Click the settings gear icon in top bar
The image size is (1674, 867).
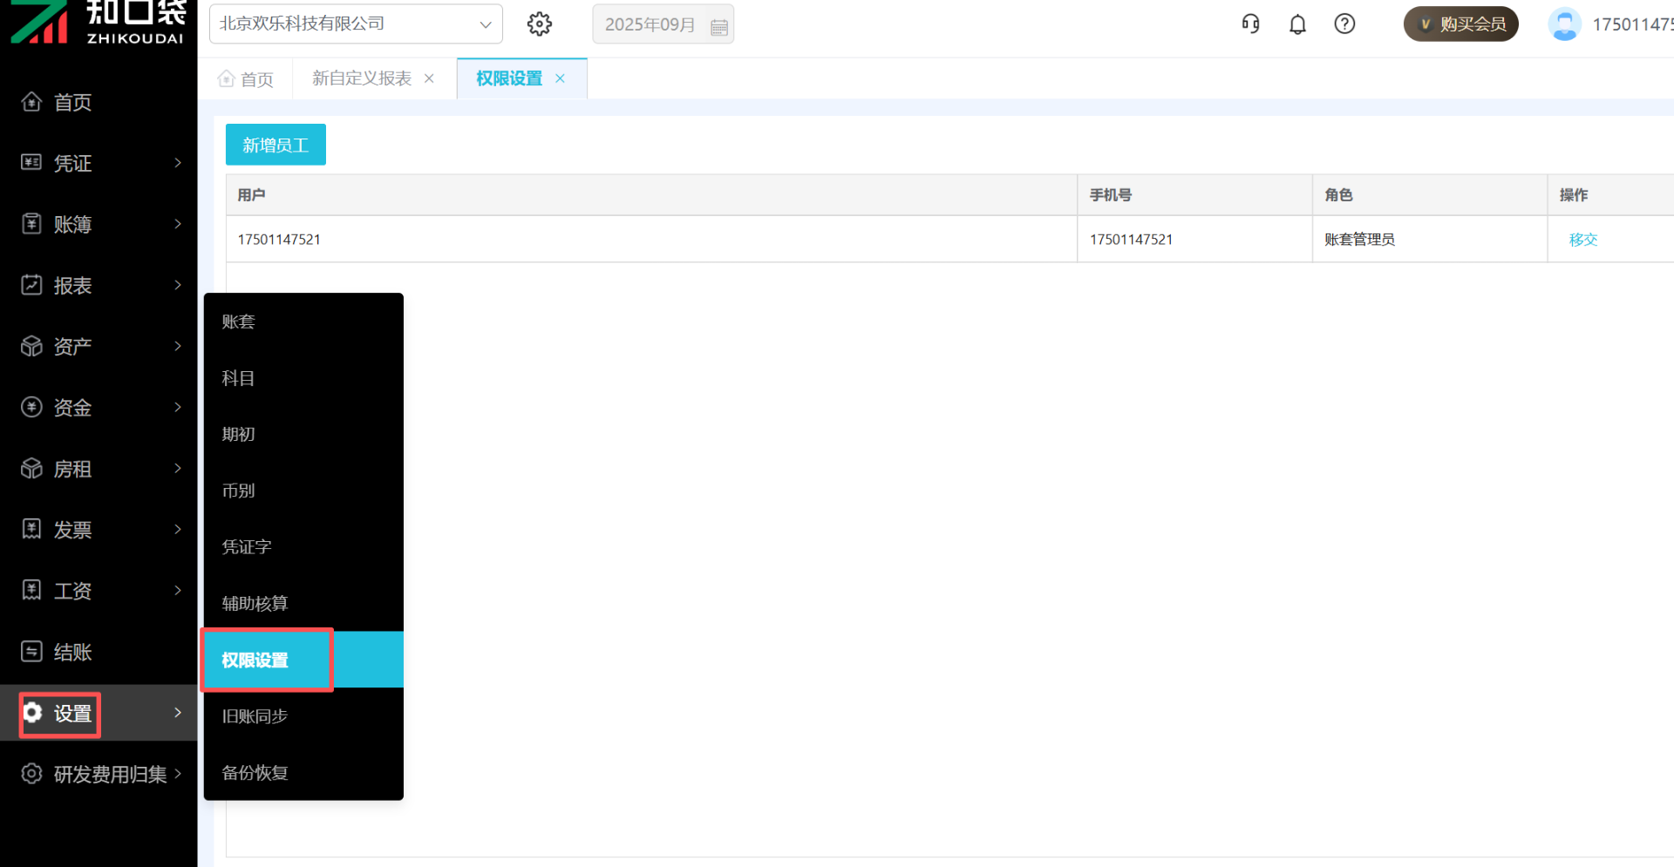540,24
